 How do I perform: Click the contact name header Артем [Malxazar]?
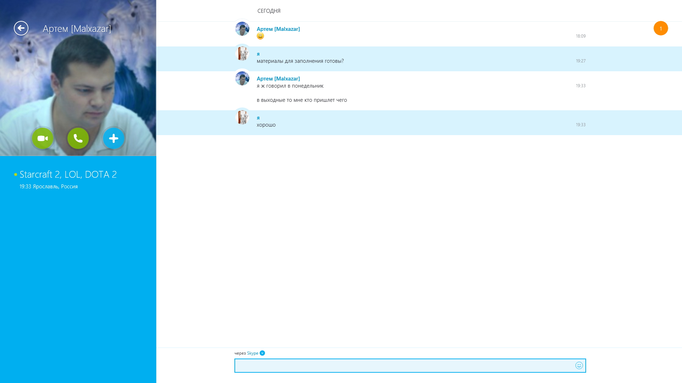77,29
